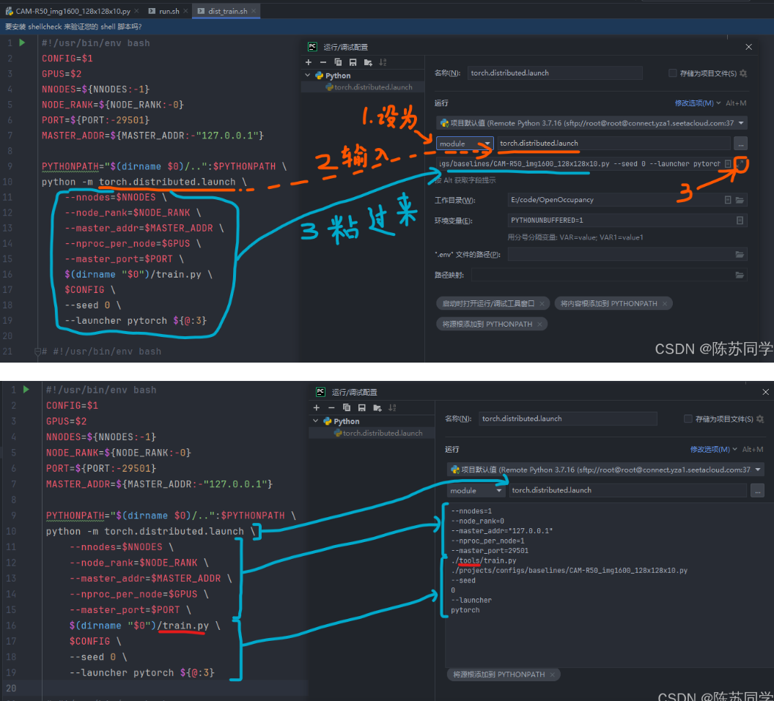This screenshot has height=701, width=774.
Task: Click module name field in lower dialog
Action: point(628,490)
